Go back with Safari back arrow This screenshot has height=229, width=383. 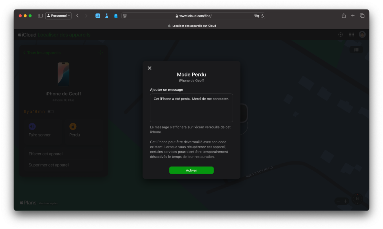pyautogui.click(x=77, y=16)
